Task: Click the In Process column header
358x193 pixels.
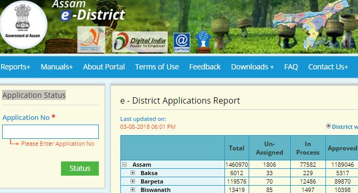Action: pyautogui.click(x=308, y=148)
